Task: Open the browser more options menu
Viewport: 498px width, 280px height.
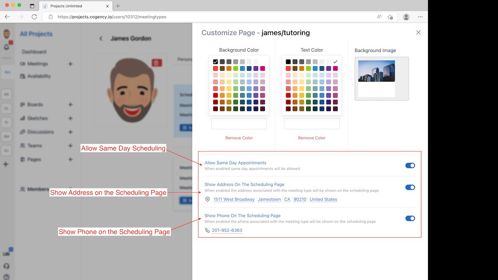Action: click(420, 17)
